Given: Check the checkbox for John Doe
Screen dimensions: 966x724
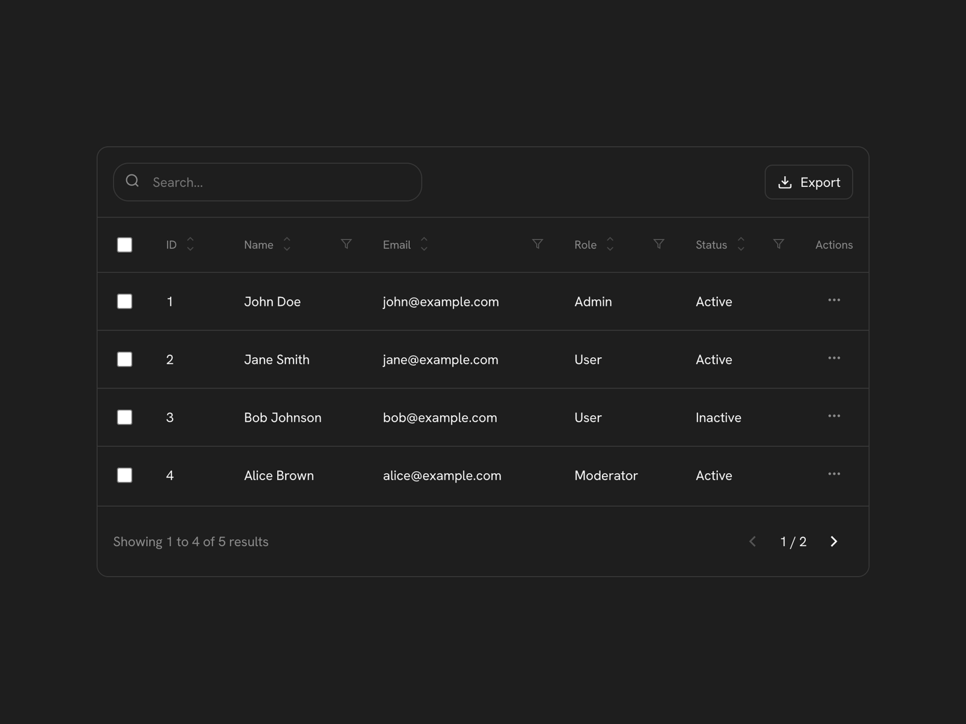Looking at the screenshot, I should pyautogui.click(x=124, y=301).
